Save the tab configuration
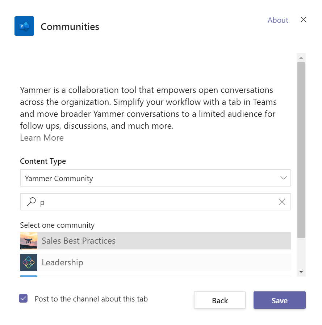The image size is (322, 325). 279,300
